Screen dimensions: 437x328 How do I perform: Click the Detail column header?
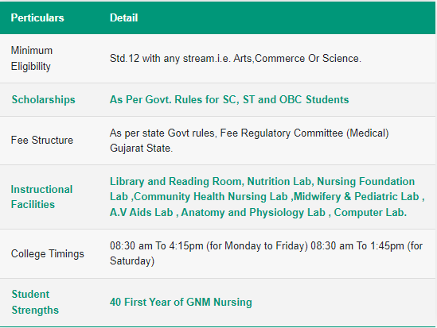123,17
